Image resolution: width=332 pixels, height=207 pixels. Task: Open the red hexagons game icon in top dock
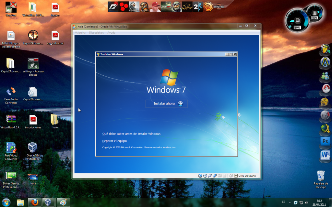pyautogui.click(x=124, y=7)
